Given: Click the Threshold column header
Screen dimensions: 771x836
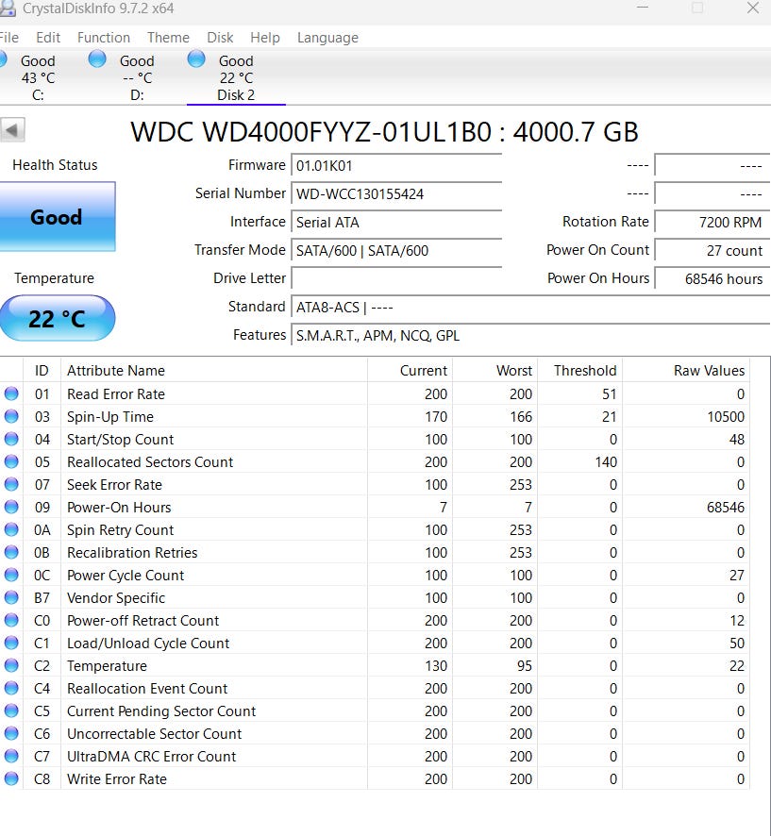Looking at the screenshot, I should point(579,371).
